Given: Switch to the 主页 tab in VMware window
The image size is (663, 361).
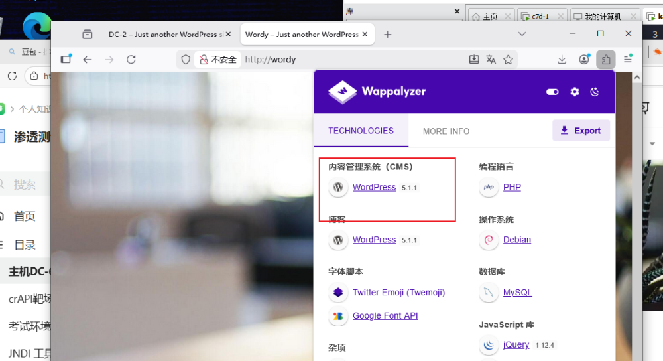Looking at the screenshot, I should 490,16.
